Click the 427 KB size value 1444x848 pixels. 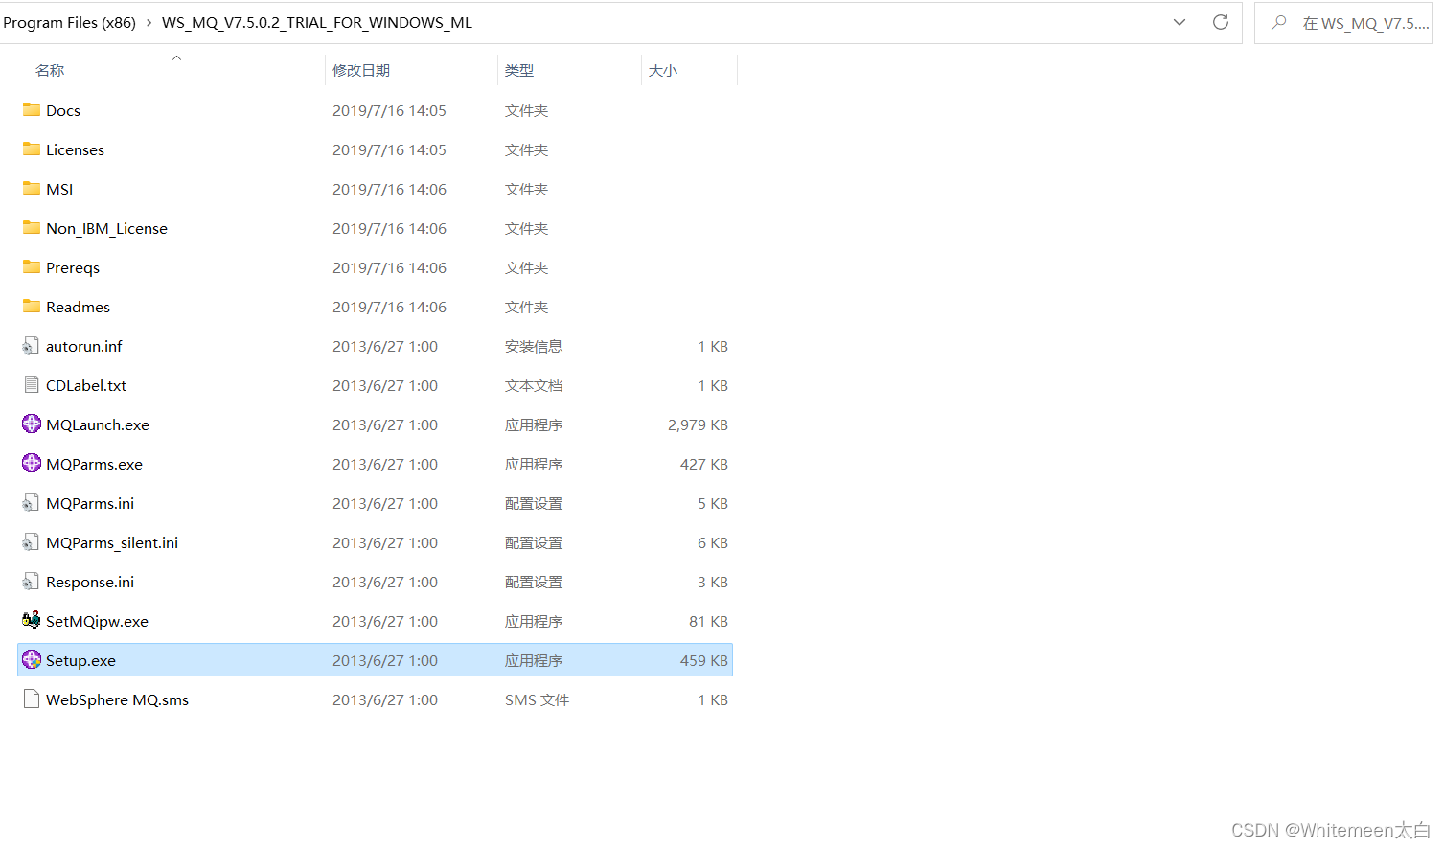pos(704,464)
